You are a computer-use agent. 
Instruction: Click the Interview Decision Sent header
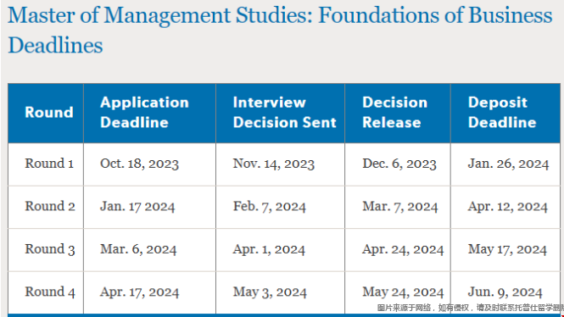point(284,112)
